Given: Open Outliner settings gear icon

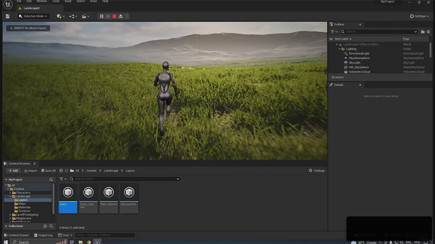Looking at the screenshot, I should pyautogui.click(x=429, y=32).
